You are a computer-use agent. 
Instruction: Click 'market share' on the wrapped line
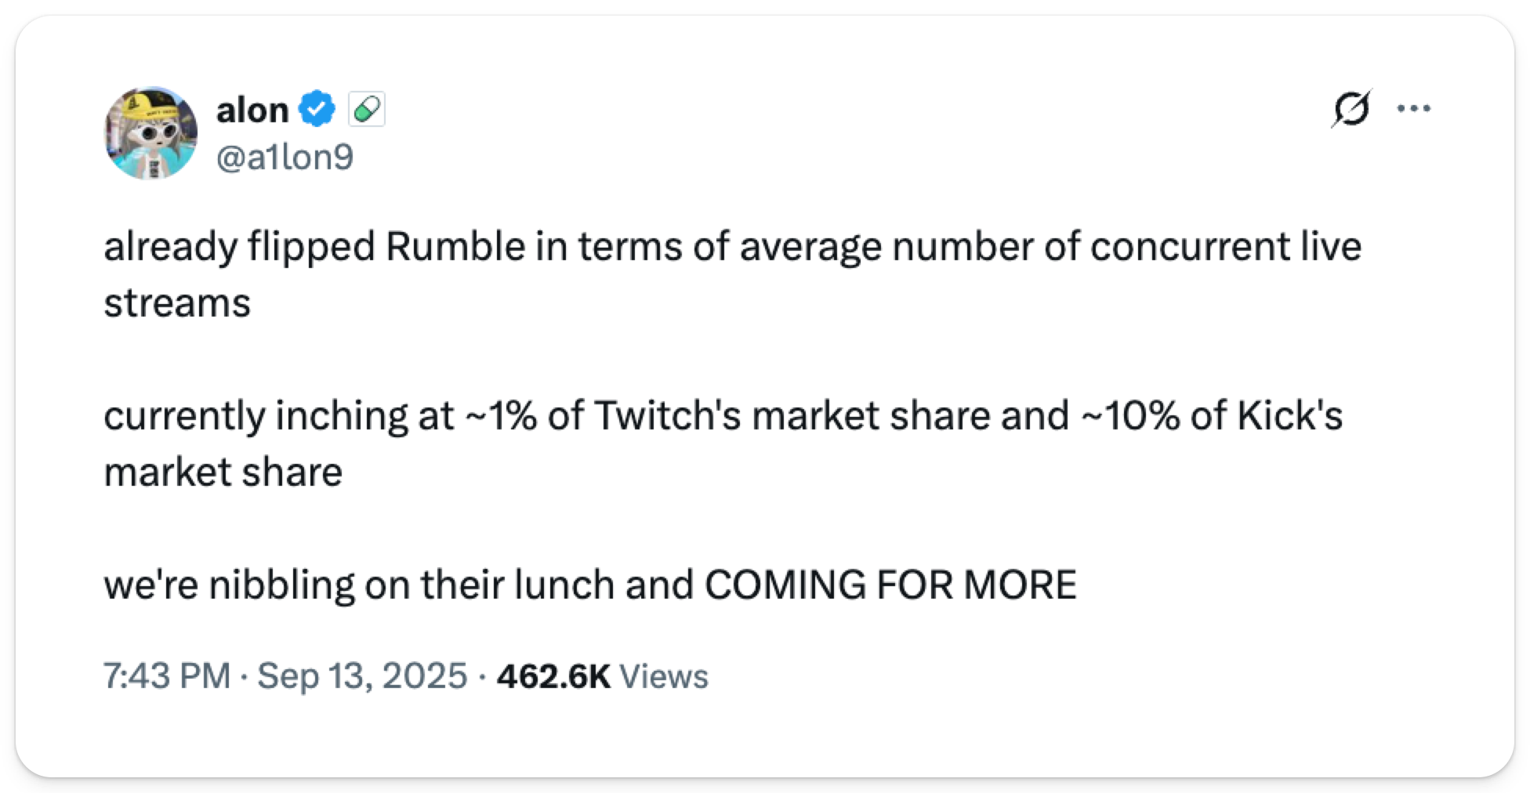pos(223,473)
